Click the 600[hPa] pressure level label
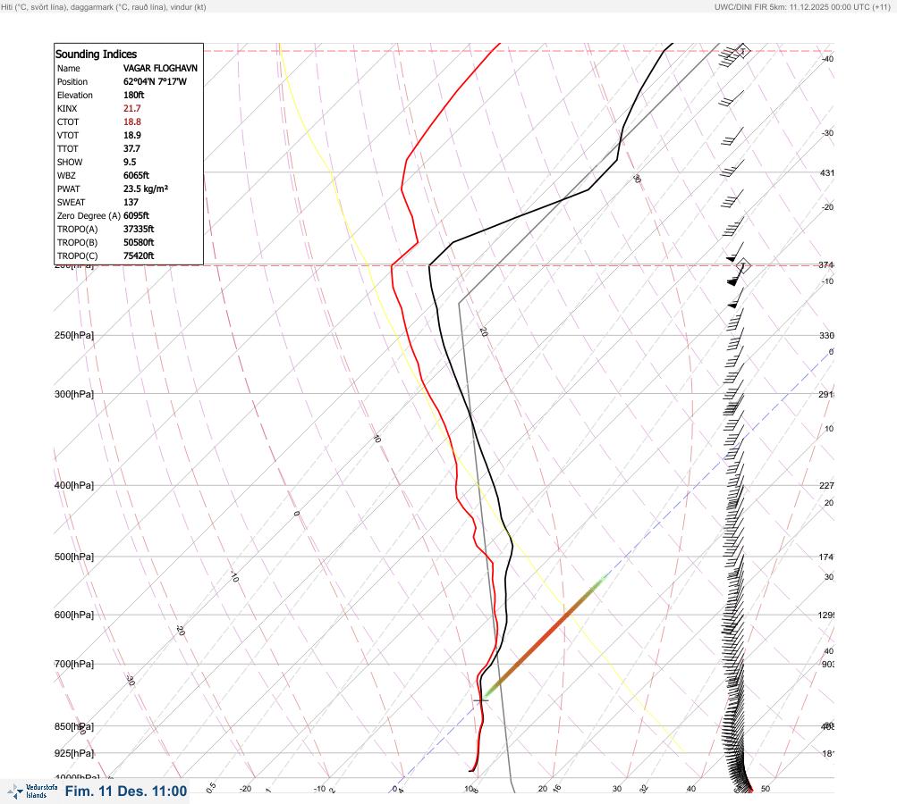 (74, 616)
